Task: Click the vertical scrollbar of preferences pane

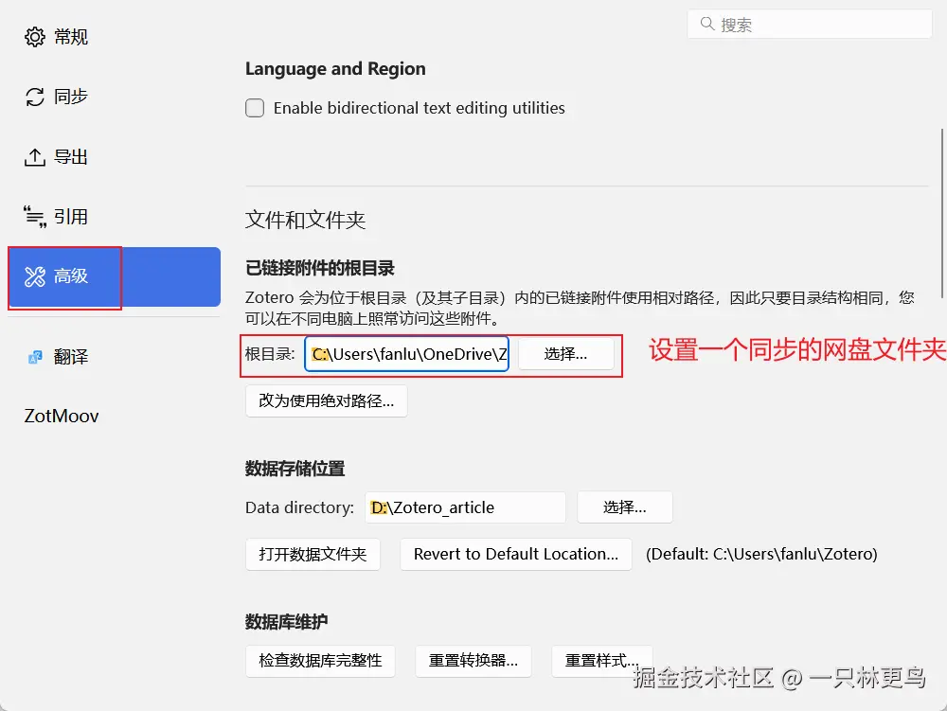Action: [943, 212]
